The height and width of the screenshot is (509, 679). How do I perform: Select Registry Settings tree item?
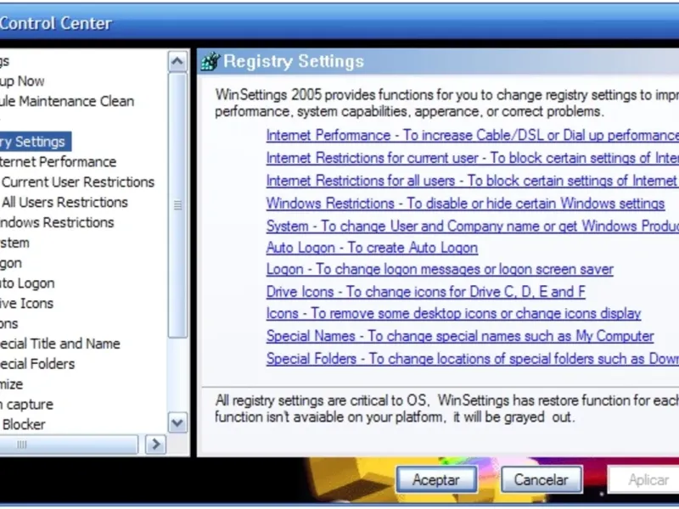pos(36,142)
